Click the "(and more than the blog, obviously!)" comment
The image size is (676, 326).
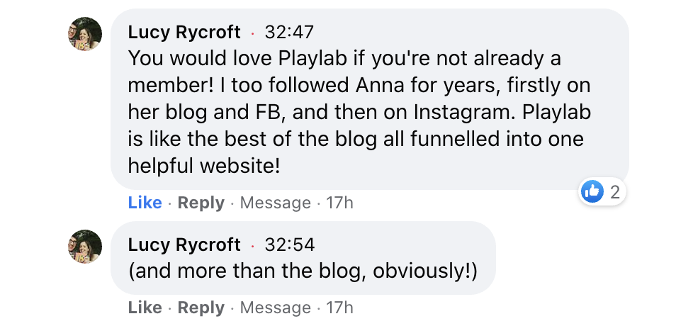(x=303, y=271)
